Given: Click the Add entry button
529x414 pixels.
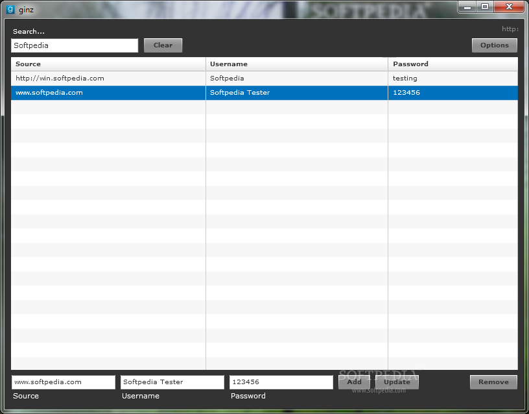Looking at the screenshot, I should pos(354,382).
